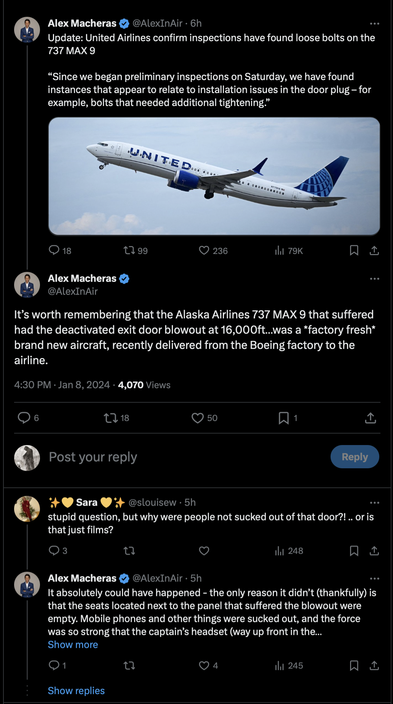
Task: Like the main tweet with 50 likes
Action: tap(197, 418)
